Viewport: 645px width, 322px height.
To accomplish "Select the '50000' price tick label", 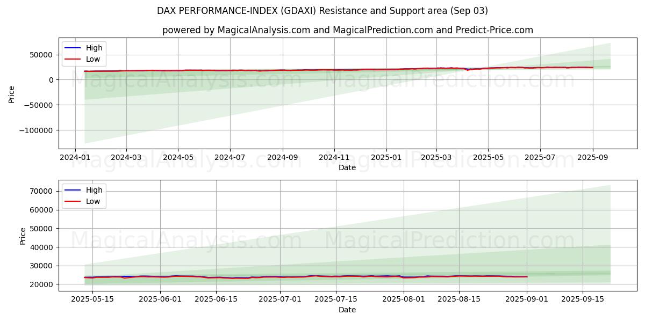I will pyautogui.click(x=42, y=55).
